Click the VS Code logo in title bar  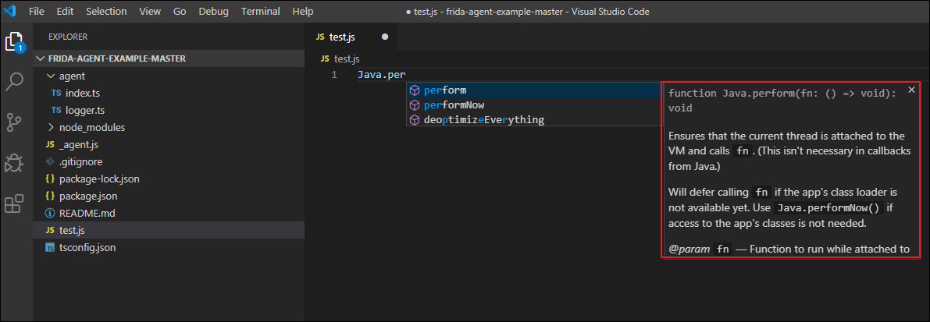[x=10, y=11]
